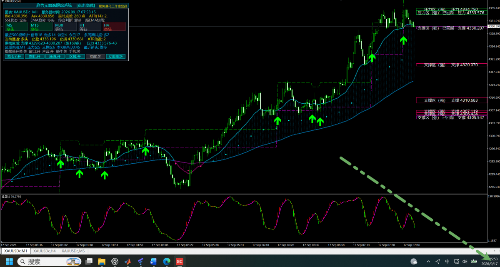Click 点击隐藏 to hide the panel
The image size is (500, 267).
(85, 5)
